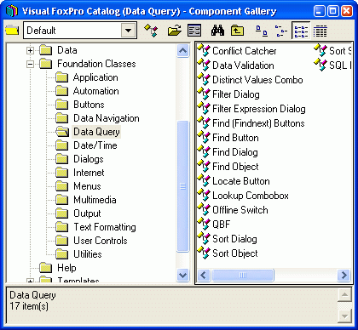358x330 pixels.
Task: Click the tree pane vertical scrollbar thumb
Action: pyautogui.click(x=182, y=186)
